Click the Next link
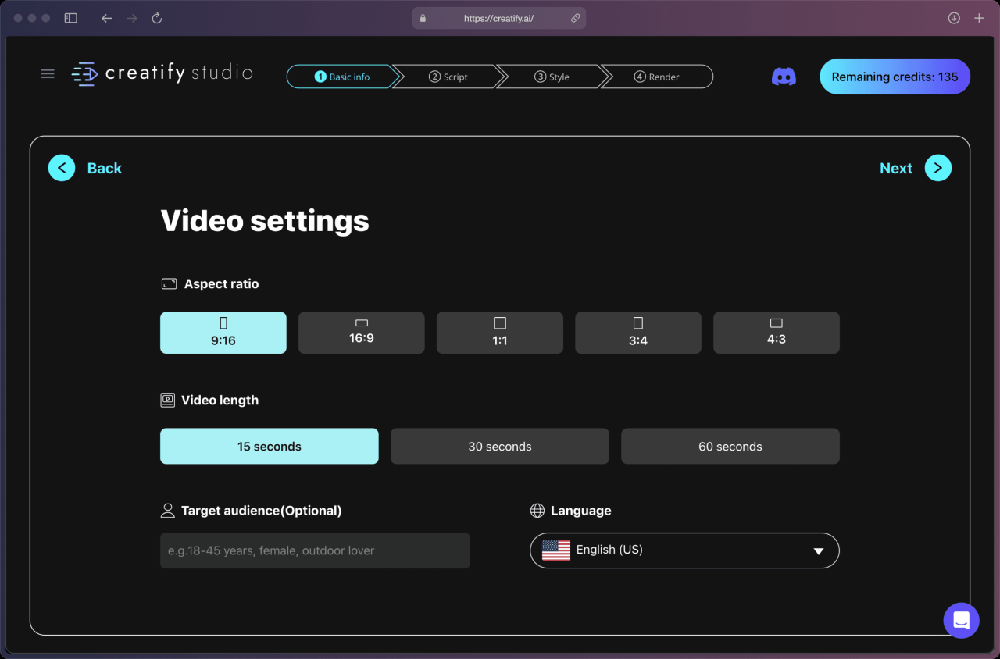Screen dimensions: 1000x659 tap(896, 167)
